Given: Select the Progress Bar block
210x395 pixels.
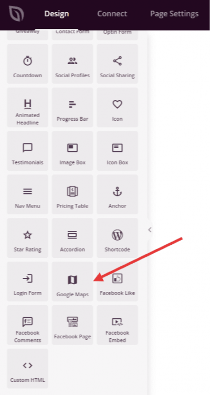Looking at the screenshot, I should click(72, 108).
